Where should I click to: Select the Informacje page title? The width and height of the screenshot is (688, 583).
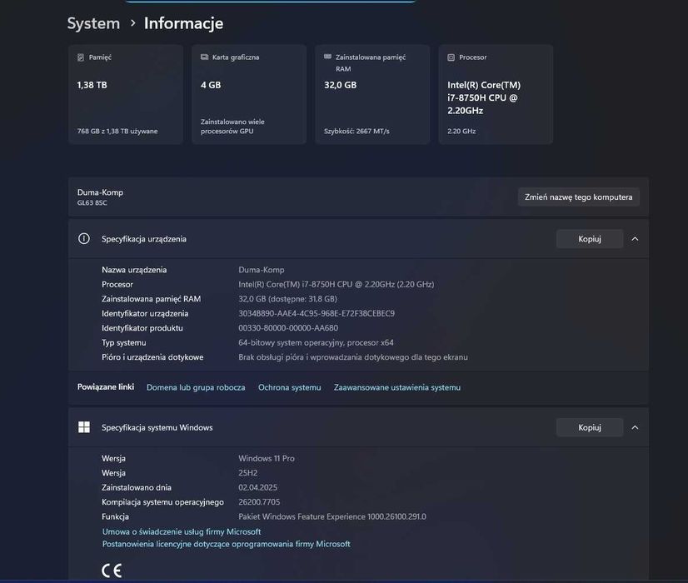pos(183,23)
